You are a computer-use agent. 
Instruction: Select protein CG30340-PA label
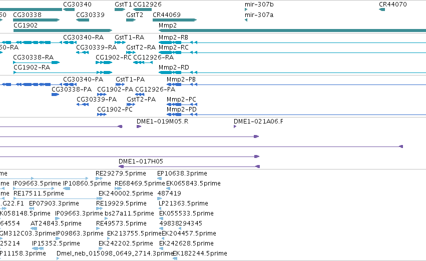(x=83, y=79)
